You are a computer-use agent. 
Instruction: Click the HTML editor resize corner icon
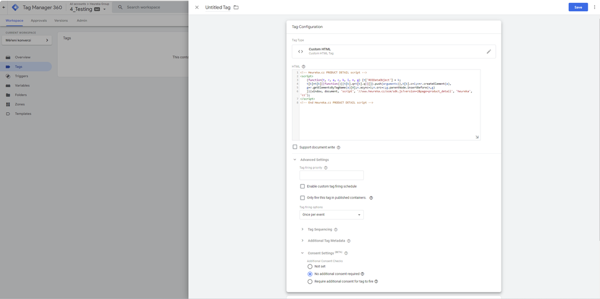(x=477, y=137)
